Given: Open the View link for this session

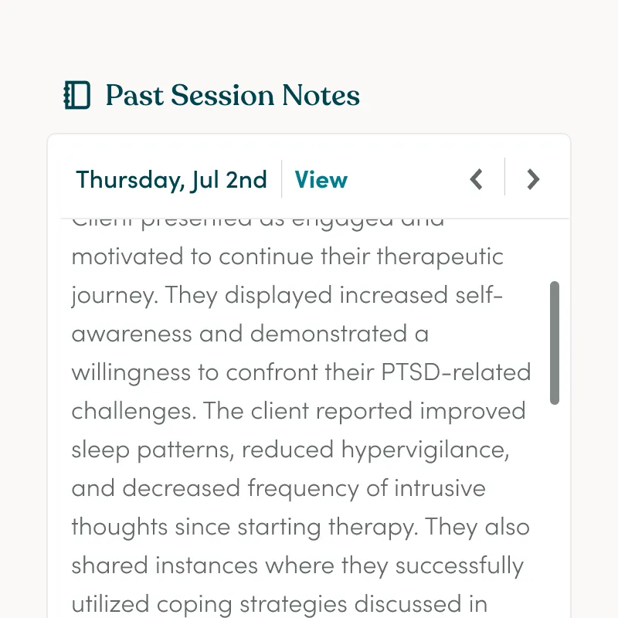Looking at the screenshot, I should (x=321, y=180).
